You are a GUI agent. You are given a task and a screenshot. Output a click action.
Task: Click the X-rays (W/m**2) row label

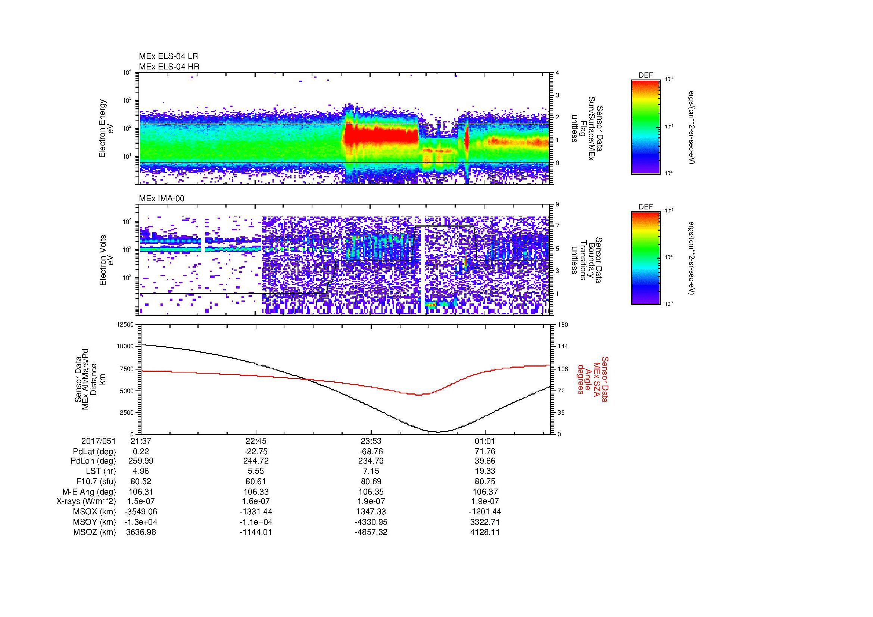(86, 501)
